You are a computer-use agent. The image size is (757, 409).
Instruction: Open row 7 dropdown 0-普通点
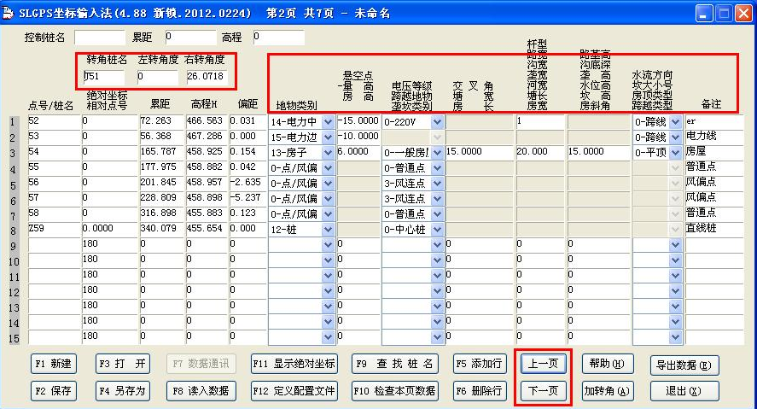pos(438,214)
